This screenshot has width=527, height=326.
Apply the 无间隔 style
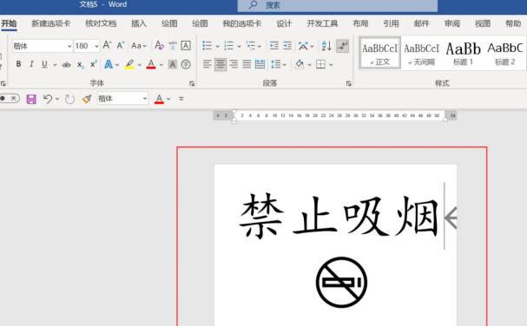point(421,53)
